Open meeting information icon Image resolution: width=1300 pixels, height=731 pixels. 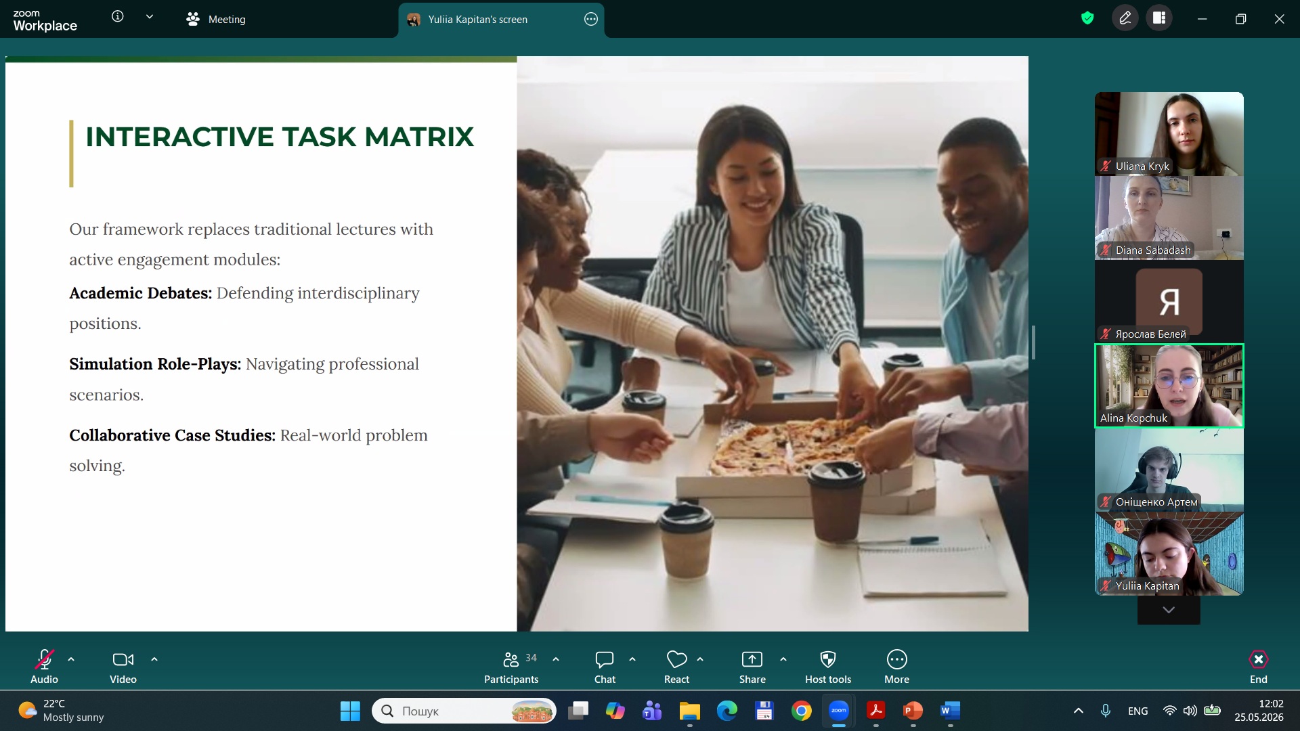[x=118, y=17]
